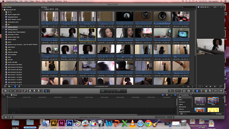Adjust the browser clip duration slider
Viewport: 229px width, 129px height.
[183, 86]
